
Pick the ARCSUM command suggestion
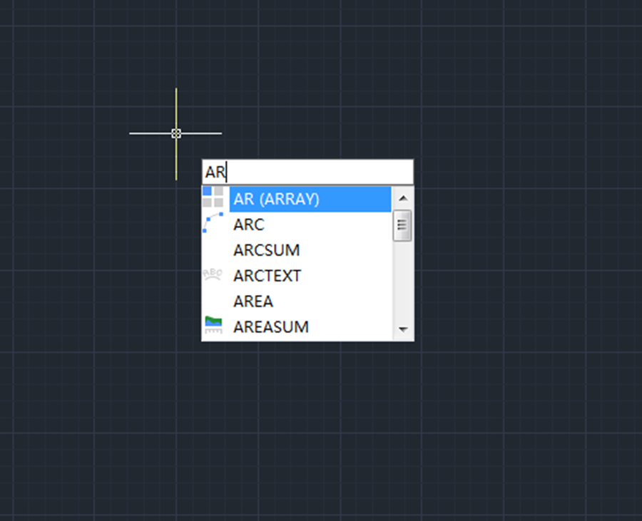(266, 250)
